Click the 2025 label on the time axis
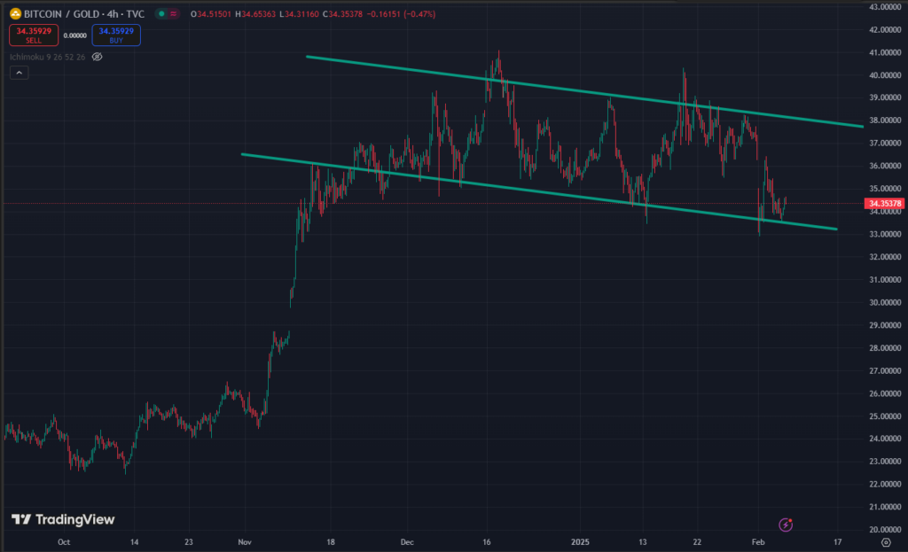This screenshot has height=552, width=908. [581, 540]
